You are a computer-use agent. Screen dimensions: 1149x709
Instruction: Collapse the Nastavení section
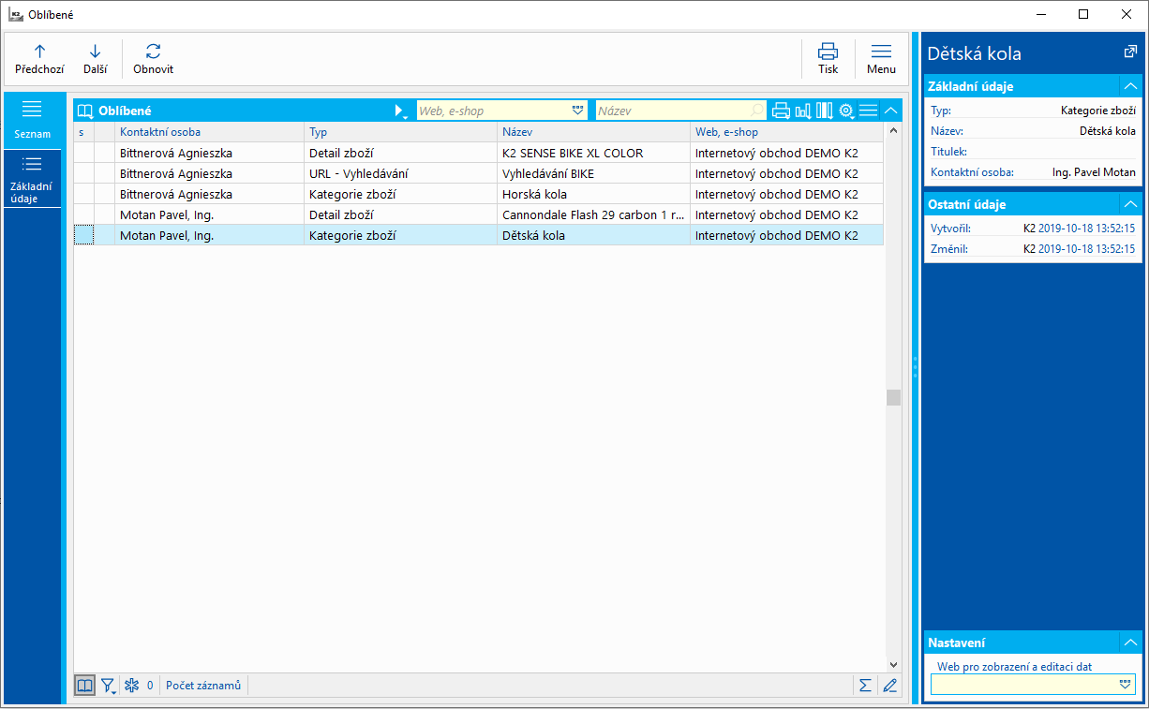[1130, 643]
